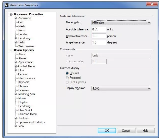The image size is (163, 140).
Task: Expand the Units tree node
Action: (x=15, y=42)
